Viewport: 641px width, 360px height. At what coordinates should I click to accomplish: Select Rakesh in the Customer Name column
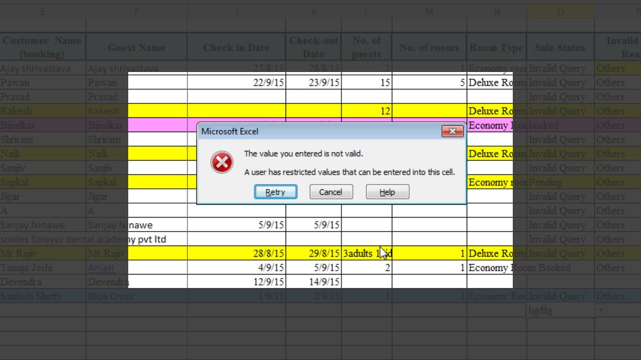point(43,111)
